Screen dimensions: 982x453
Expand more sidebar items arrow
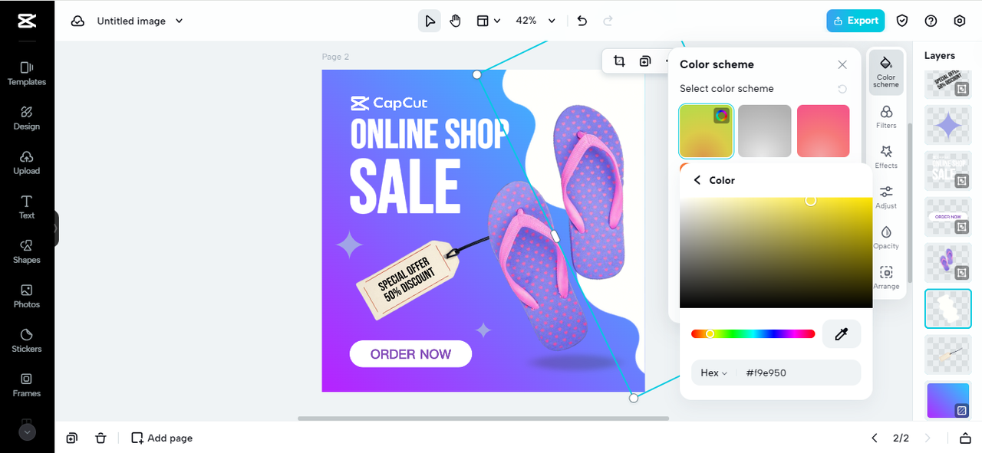tap(27, 432)
